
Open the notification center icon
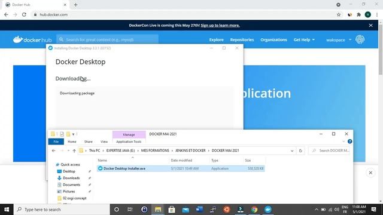(373, 210)
